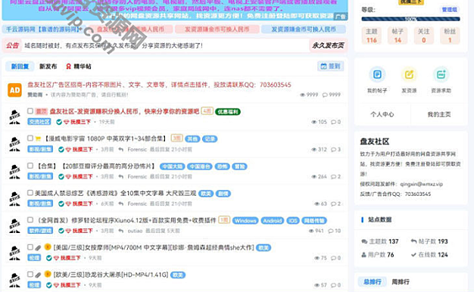Switch to the 新回复 tab
474x292 pixels.
coord(20,67)
